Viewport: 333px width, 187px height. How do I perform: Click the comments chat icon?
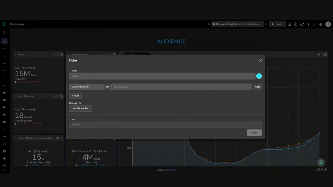coord(314,24)
